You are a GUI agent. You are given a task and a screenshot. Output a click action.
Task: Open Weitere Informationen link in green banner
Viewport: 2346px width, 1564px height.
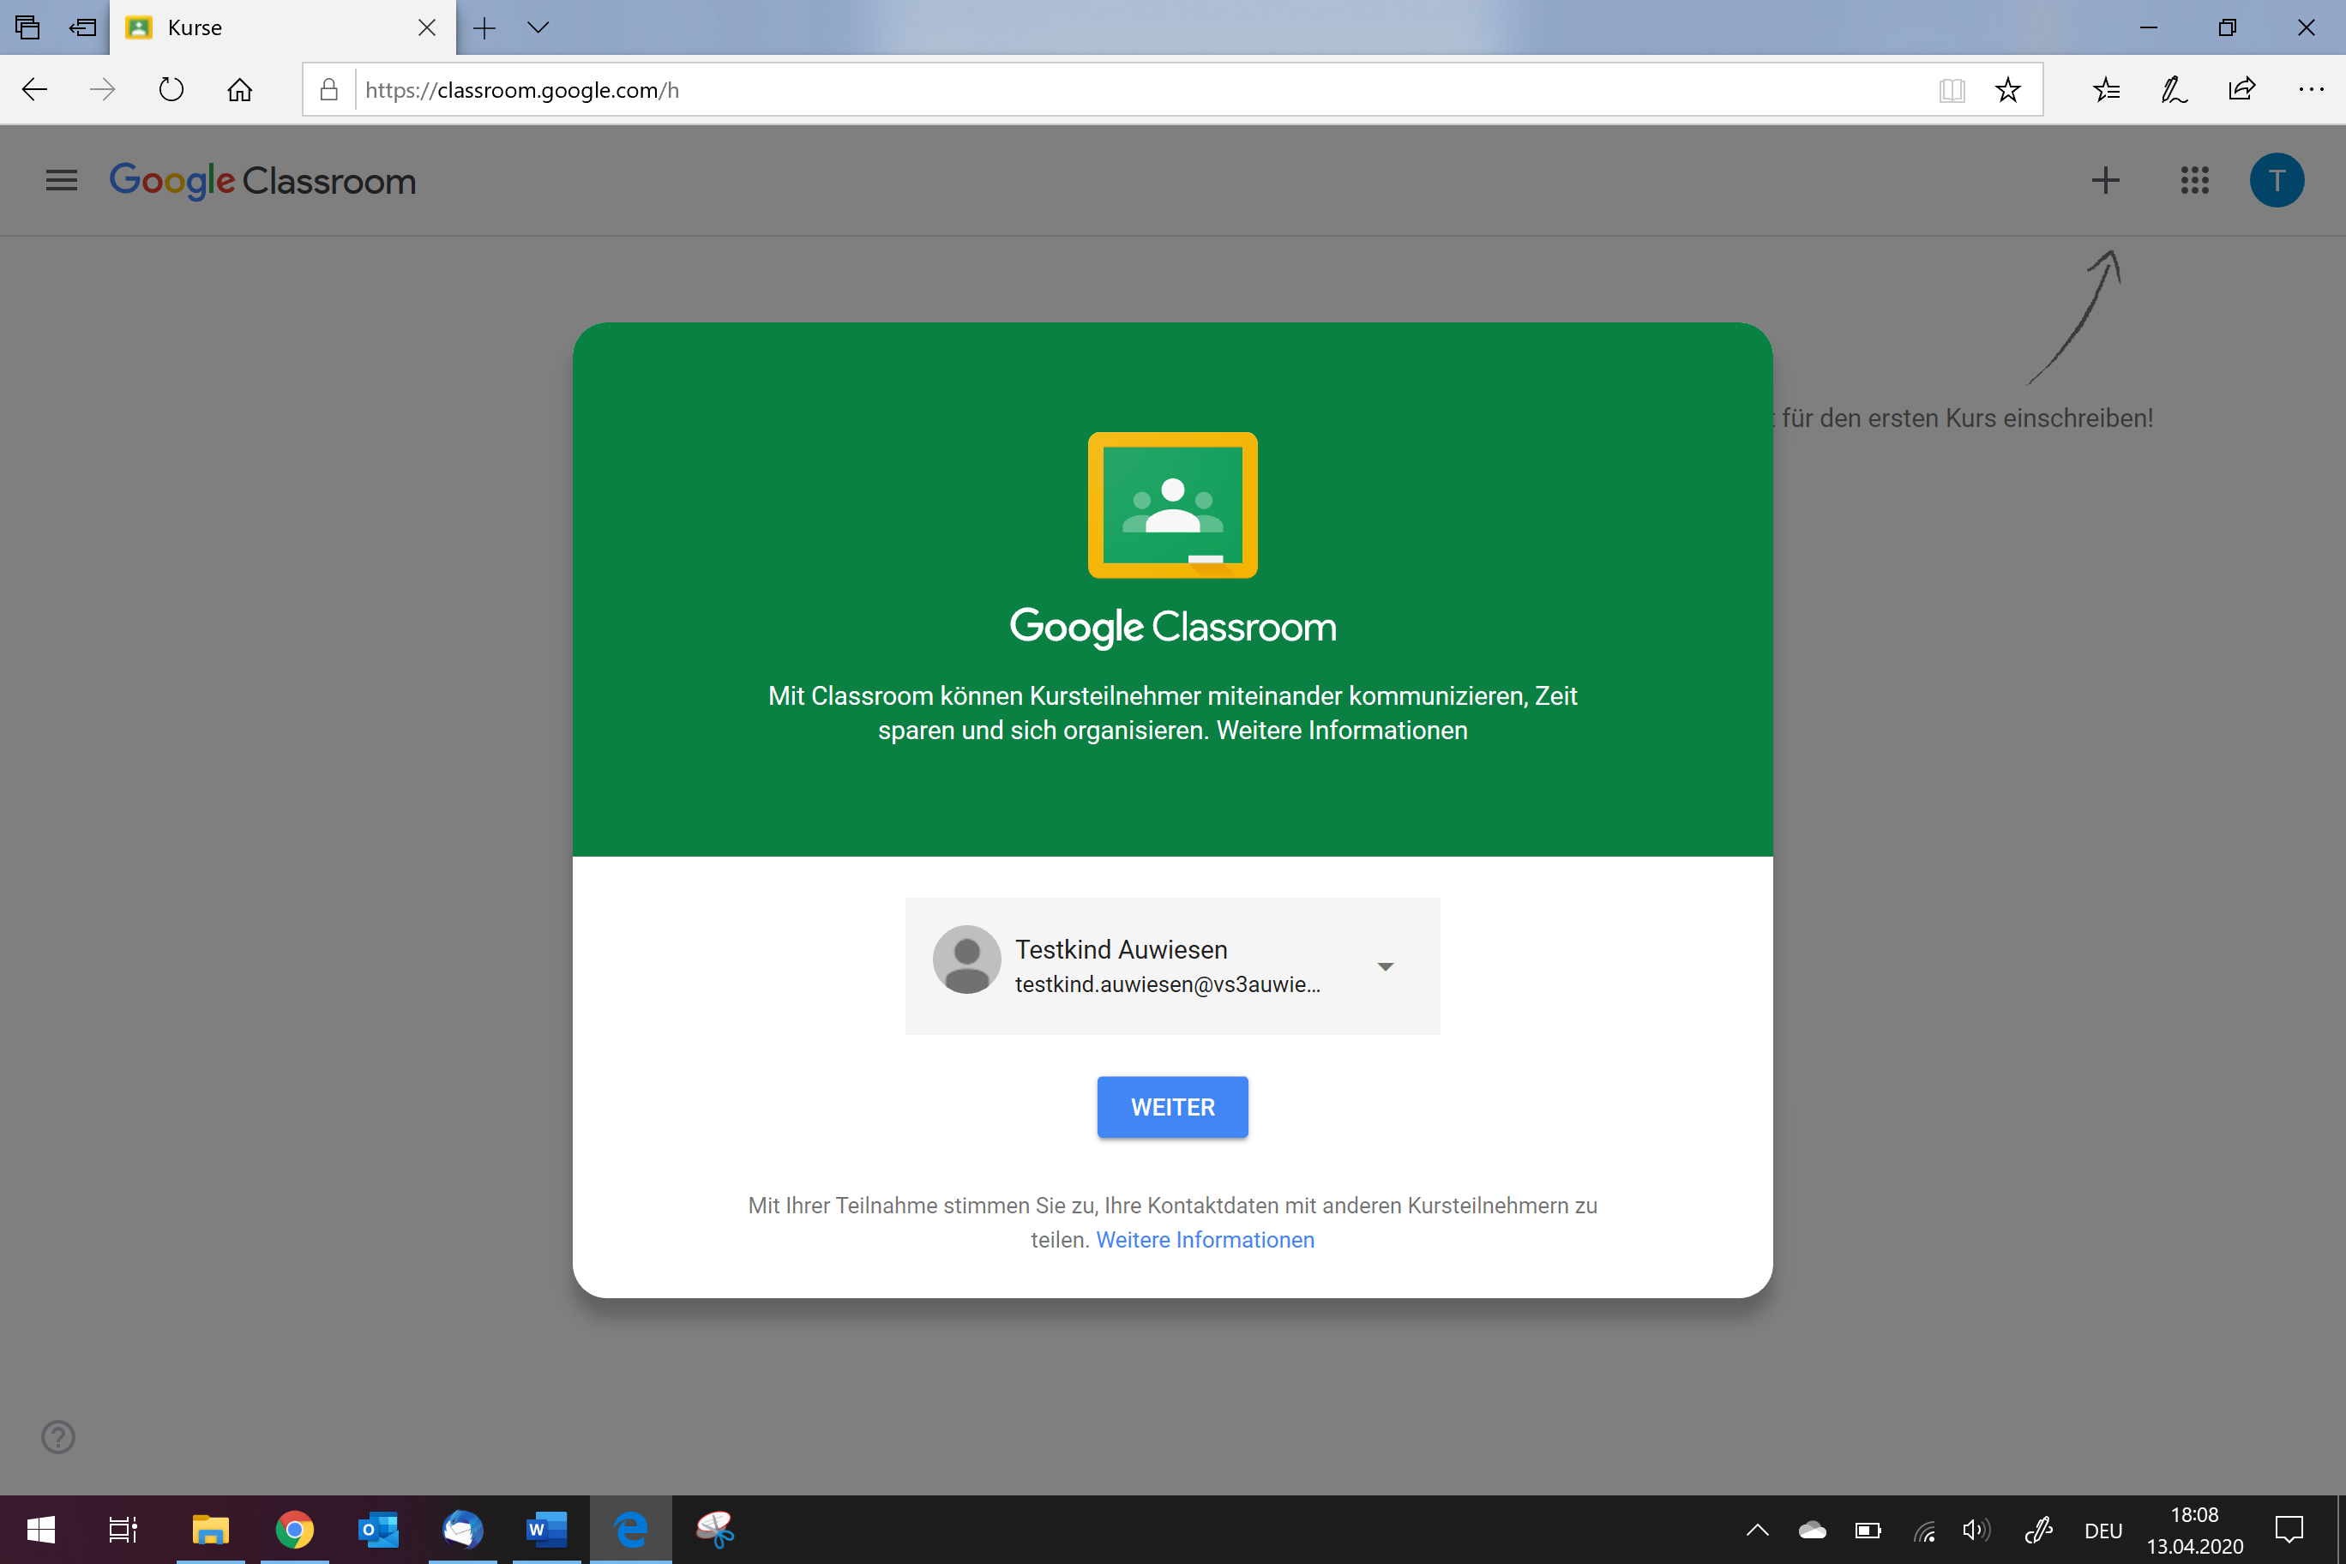tap(1342, 731)
